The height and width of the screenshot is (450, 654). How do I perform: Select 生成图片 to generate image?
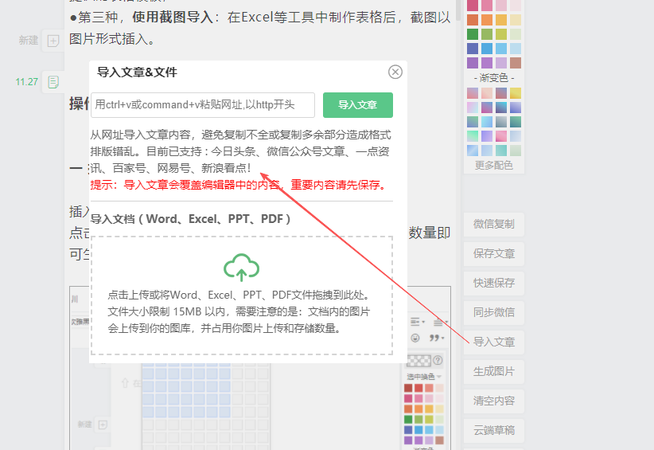click(x=493, y=371)
